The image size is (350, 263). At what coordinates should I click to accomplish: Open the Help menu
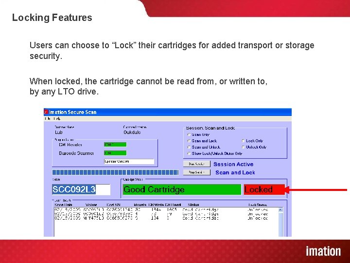57,118
